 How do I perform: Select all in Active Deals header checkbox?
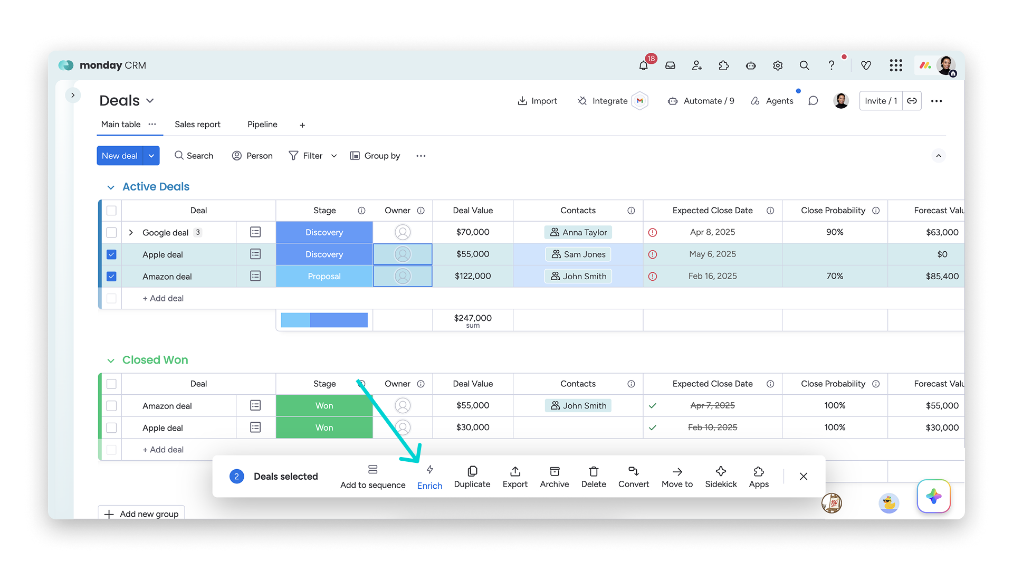[111, 211]
